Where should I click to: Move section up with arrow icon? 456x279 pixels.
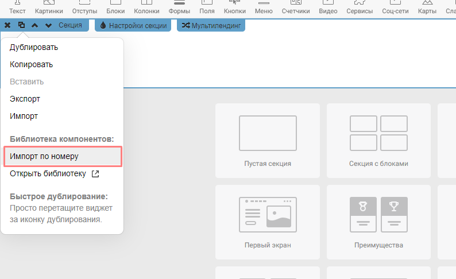tap(35, 25)
